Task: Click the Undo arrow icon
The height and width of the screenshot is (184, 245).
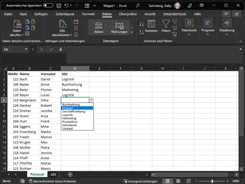Action: 67,6
